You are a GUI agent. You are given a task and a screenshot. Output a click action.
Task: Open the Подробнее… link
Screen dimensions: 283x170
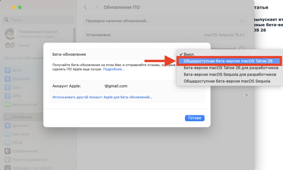point(114,69)
